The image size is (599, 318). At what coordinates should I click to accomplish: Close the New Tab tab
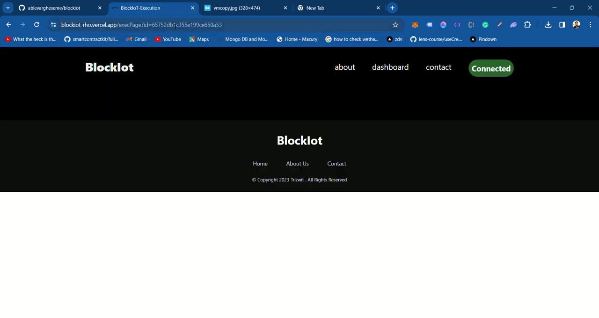coord(378,8)
